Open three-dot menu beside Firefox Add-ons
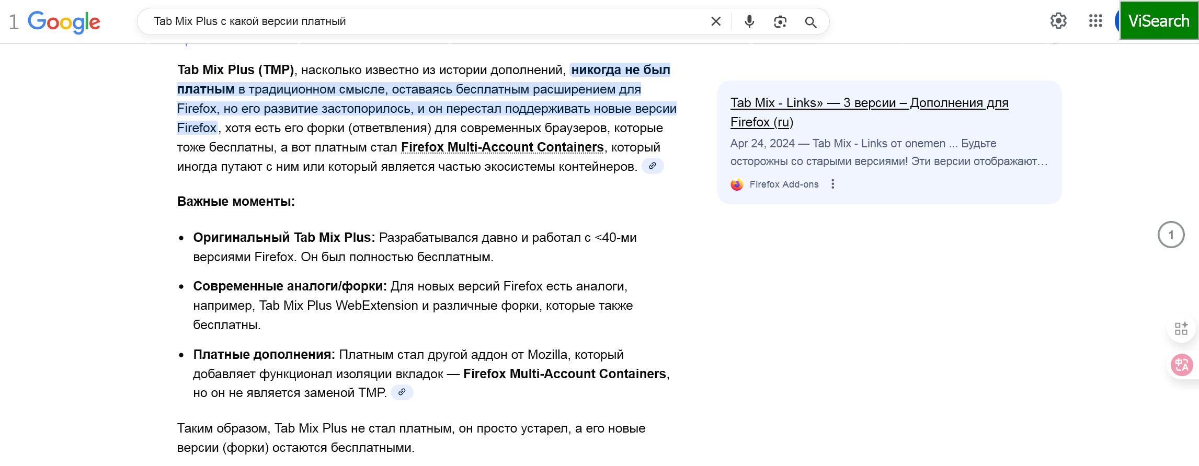 coord(833,184)
